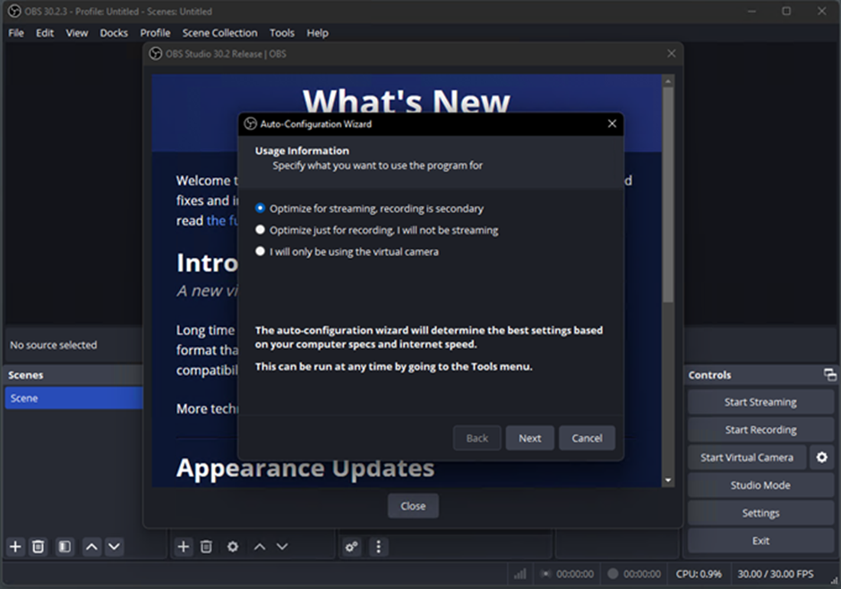Image resolution: width=841 pixels, height=589 pixels.
Task: Open advanced audio properties gears icon
Action: tap(352, 546)
